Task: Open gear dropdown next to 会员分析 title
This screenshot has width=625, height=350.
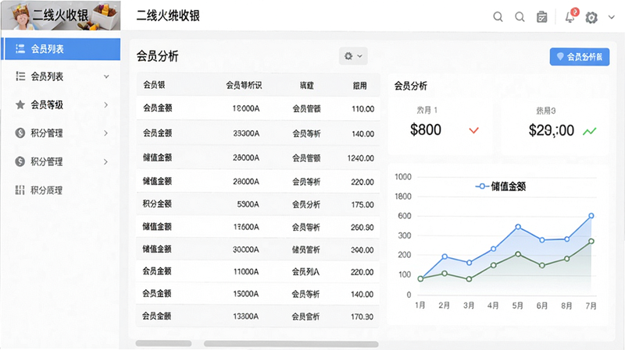Action: click(x=353, y=56)
